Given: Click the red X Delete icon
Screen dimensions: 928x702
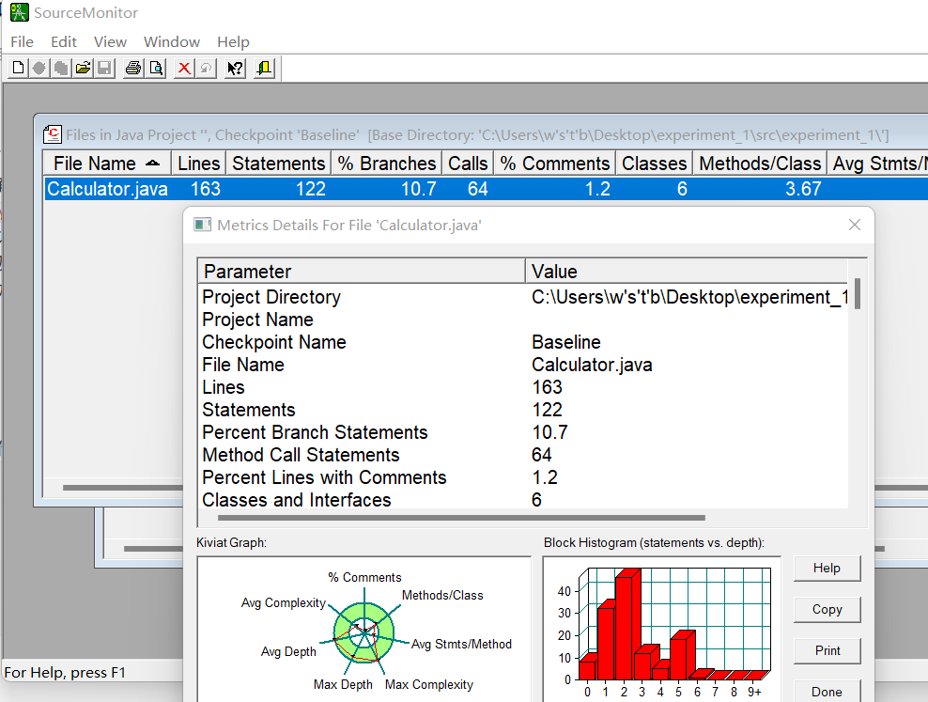Looking at the screenshot, I should (184, 68).
